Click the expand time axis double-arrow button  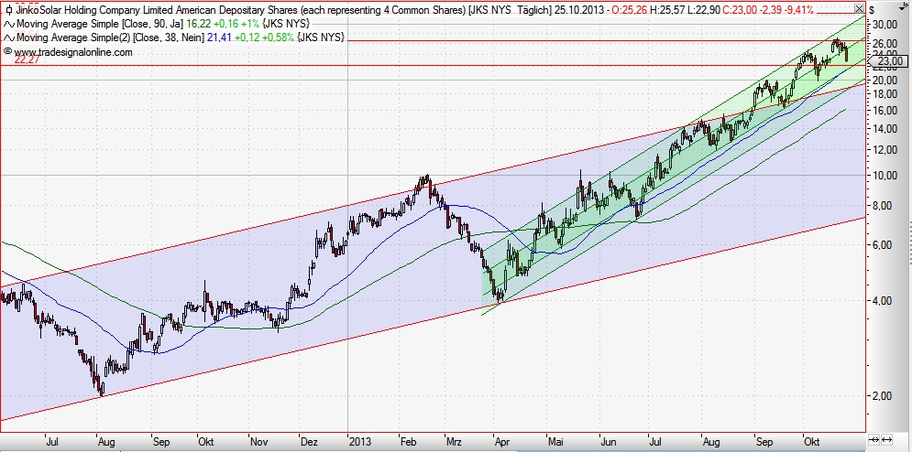pos(887,439)
